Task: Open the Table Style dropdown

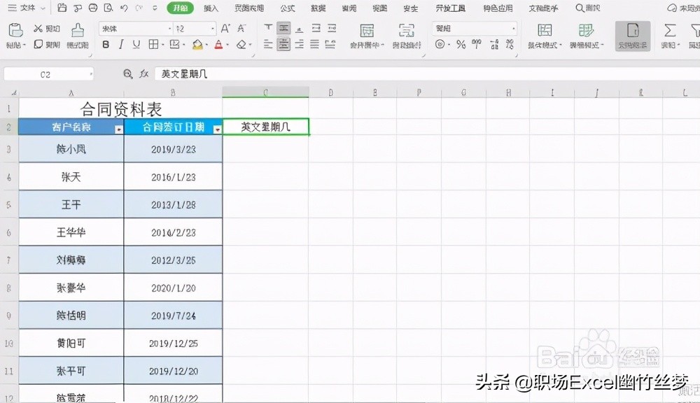Action: click(x=587, y=35)
